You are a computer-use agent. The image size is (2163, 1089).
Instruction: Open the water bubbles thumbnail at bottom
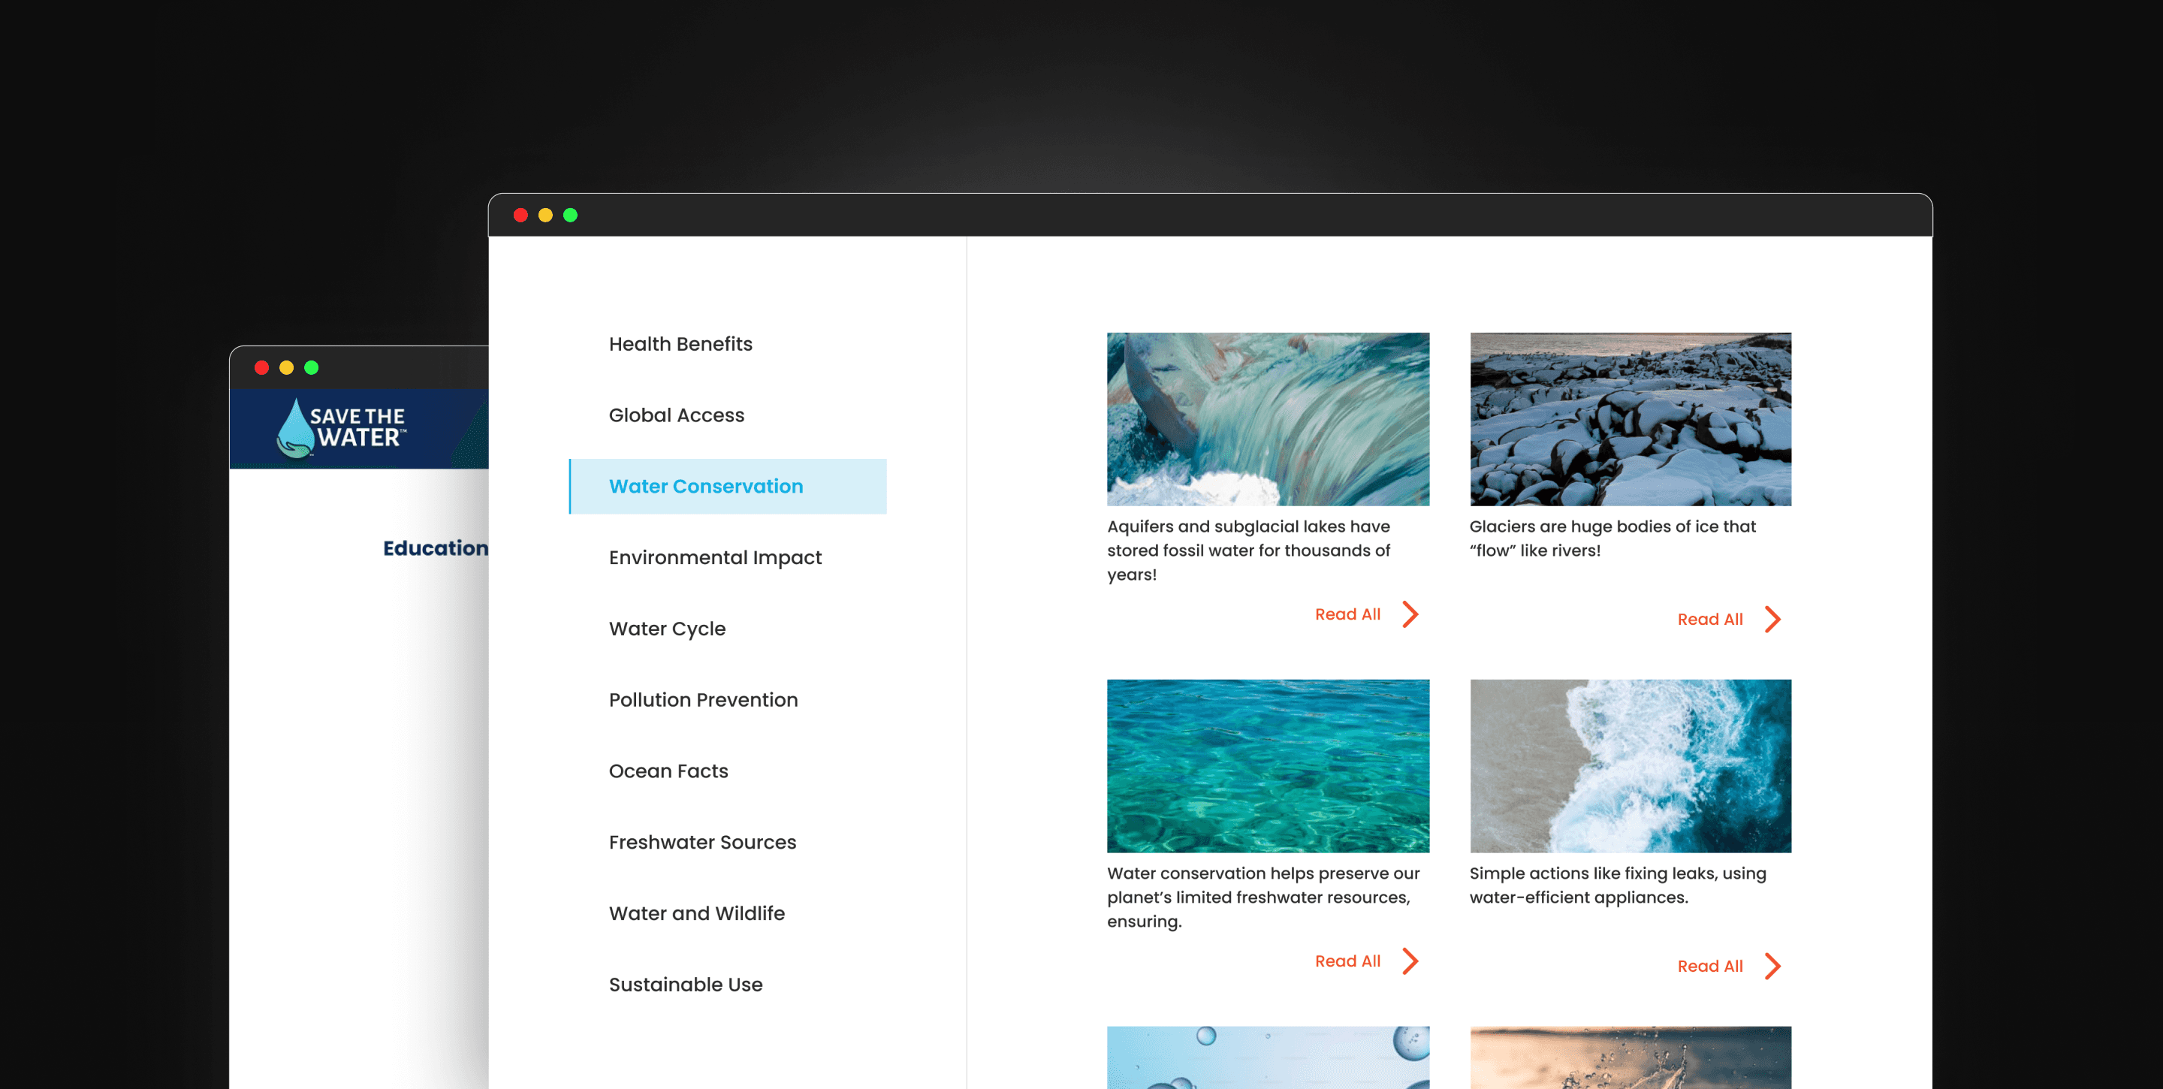[x=1268, y=1057]
